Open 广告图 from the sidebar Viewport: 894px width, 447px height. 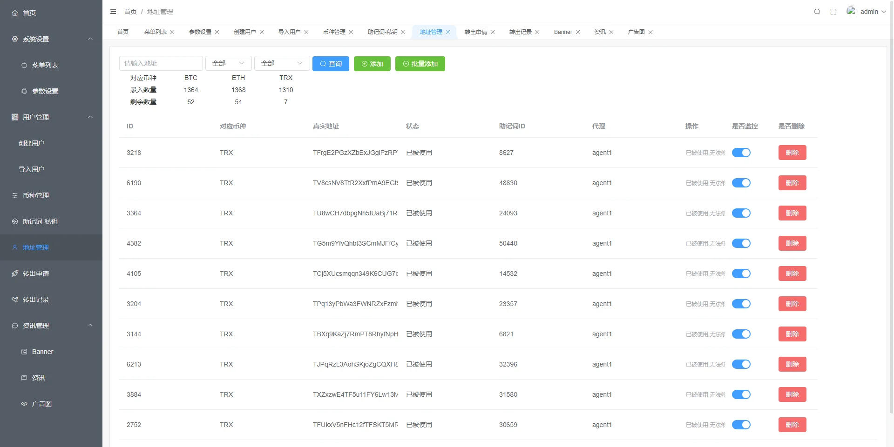click(x=42, y=404)
